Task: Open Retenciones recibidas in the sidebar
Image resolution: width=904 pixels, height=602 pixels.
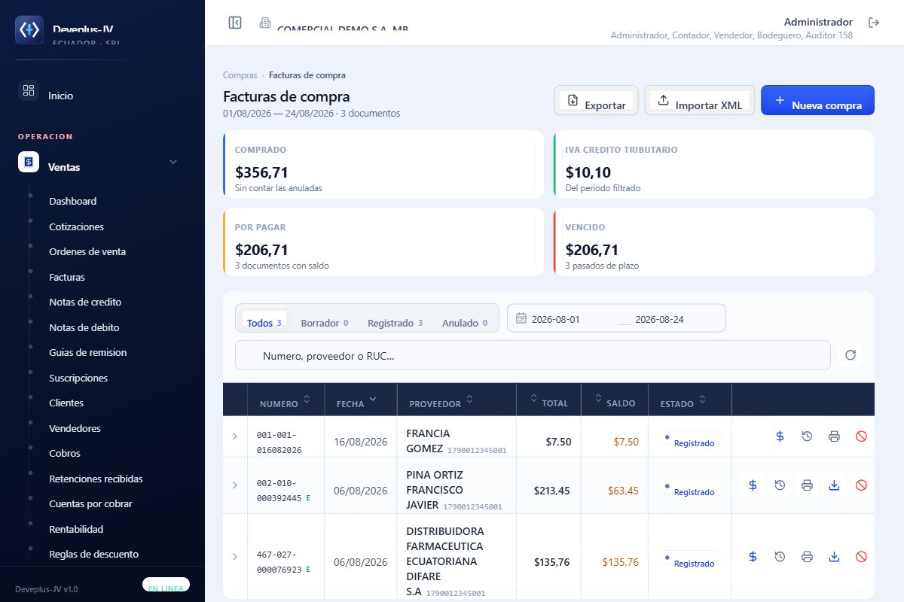Action: tap(96, 479)
